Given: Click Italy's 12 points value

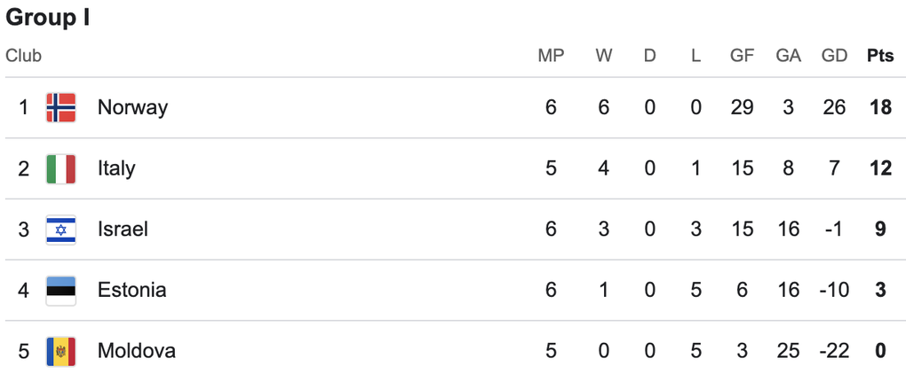Looking at the screenshot, I should click(880, 168).
